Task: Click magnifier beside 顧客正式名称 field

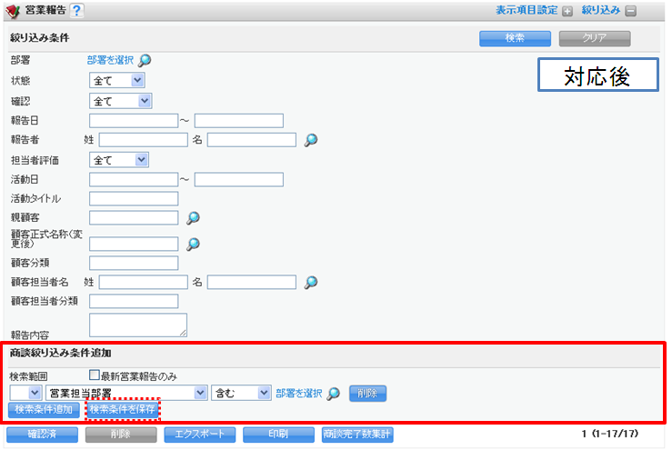Action: [192, 244]
